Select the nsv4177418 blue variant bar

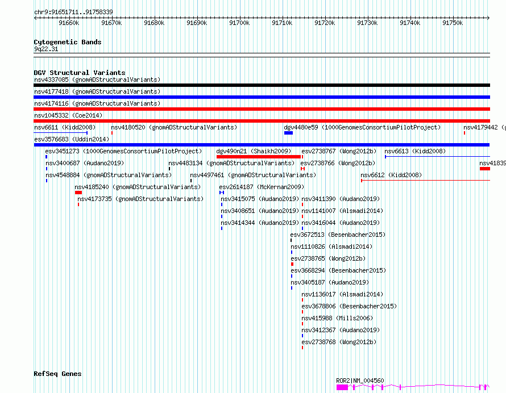click(x=262, y=97)
